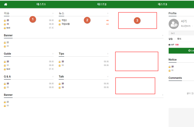Select the 테스트3 menu item
This screenshot has height=127, width=194.
point(162,4)
